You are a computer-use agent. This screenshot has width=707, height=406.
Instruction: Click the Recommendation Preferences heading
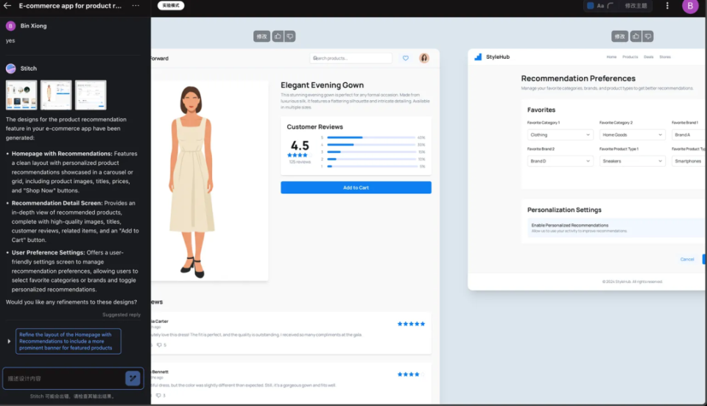(578, 78)
